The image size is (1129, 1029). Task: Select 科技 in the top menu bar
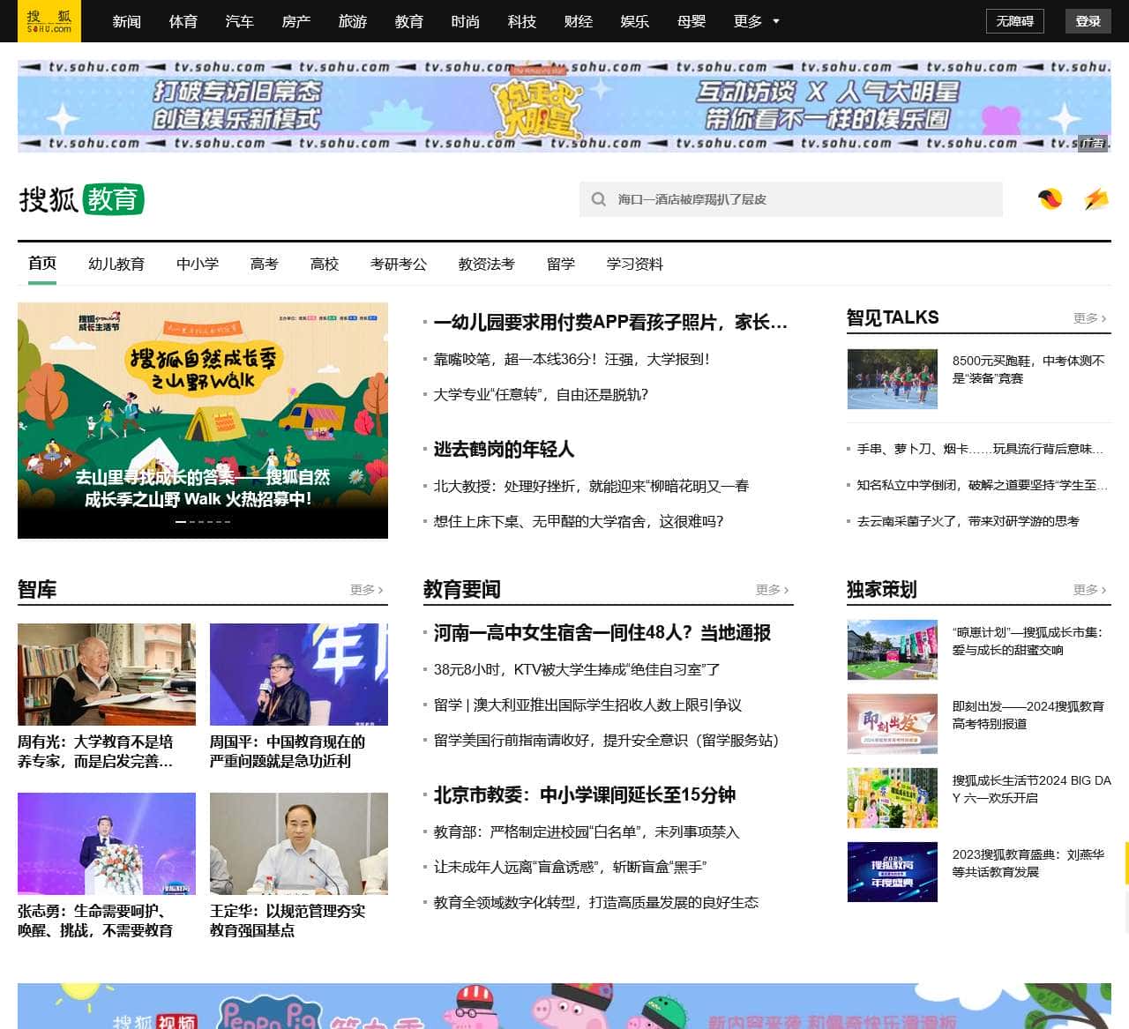[x=521, y=21]
